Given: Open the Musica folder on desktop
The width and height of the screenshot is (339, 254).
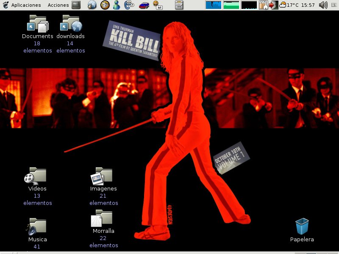Looking at the screenshot, I should pos(36,227).
